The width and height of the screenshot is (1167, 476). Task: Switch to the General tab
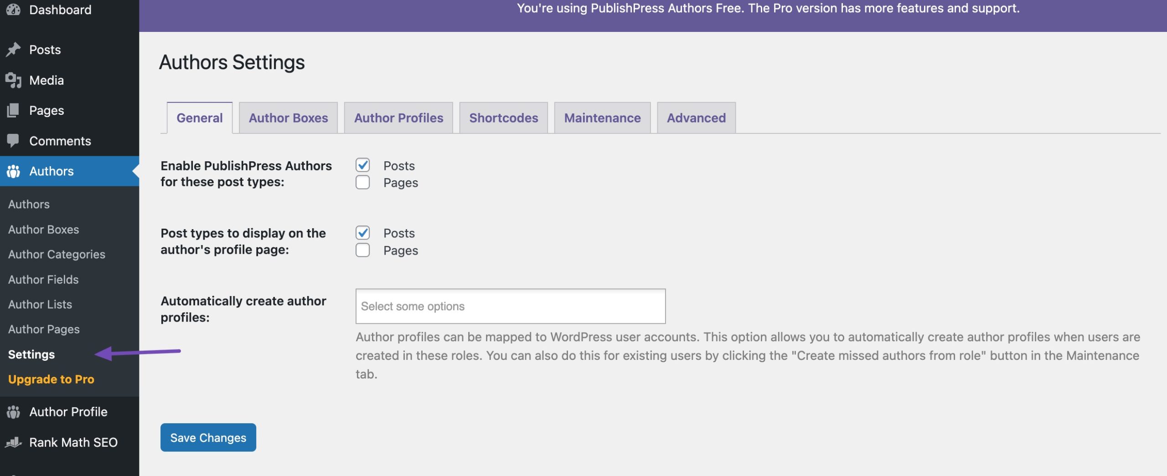200,118
